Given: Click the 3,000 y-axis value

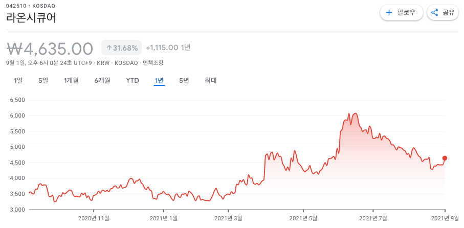Looking at the screenshot, I should pyautogui.click(x=18, y=210).
